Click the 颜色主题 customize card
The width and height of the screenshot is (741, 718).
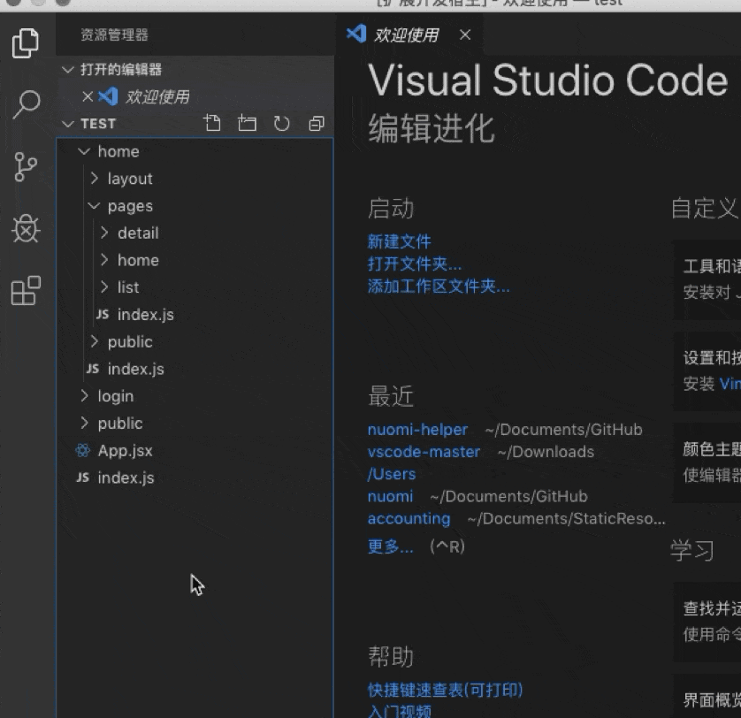point(707,462)
